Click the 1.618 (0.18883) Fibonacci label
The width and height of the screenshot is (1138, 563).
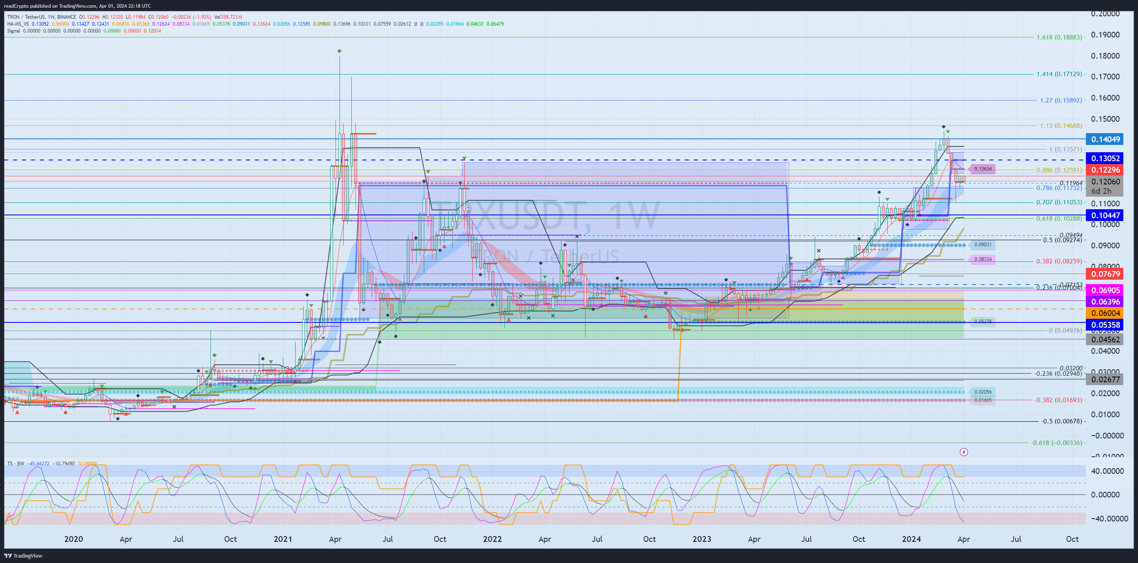tap(1059, 37)
